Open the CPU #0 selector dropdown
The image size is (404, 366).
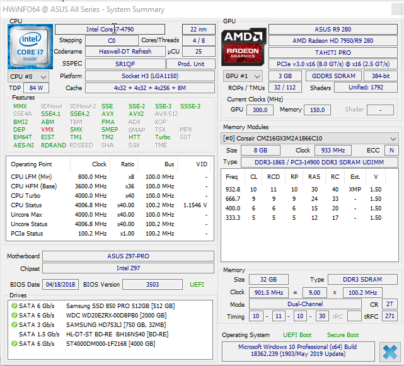pyautogui.click(x=28, y=76)
